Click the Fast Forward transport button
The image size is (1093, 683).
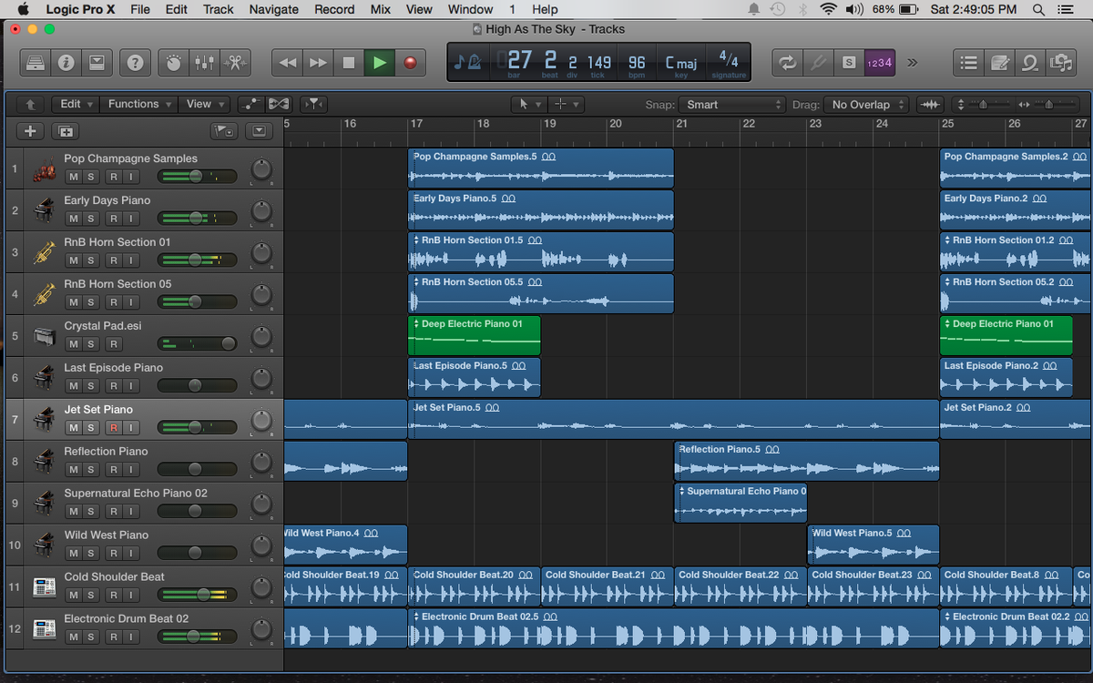coord(318,63)
